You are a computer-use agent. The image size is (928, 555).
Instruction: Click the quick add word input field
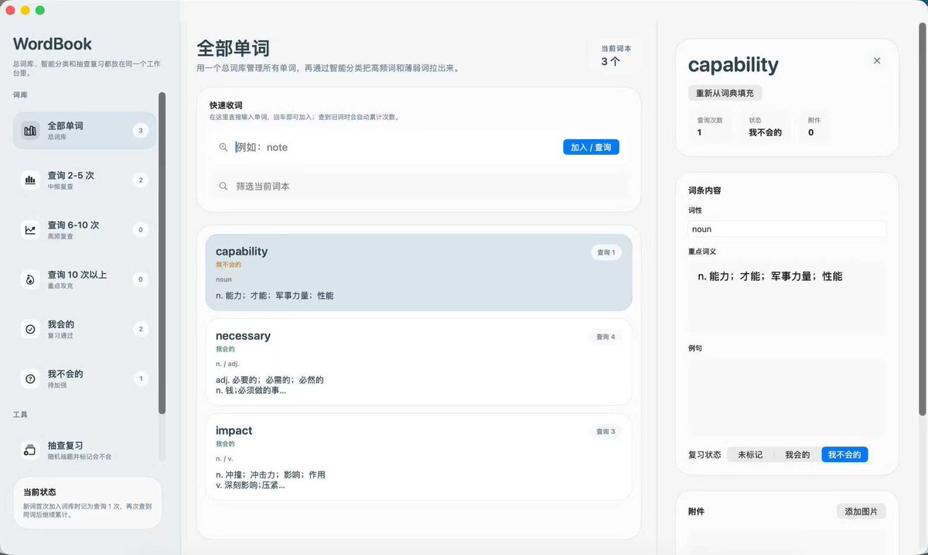pos(394,147)
